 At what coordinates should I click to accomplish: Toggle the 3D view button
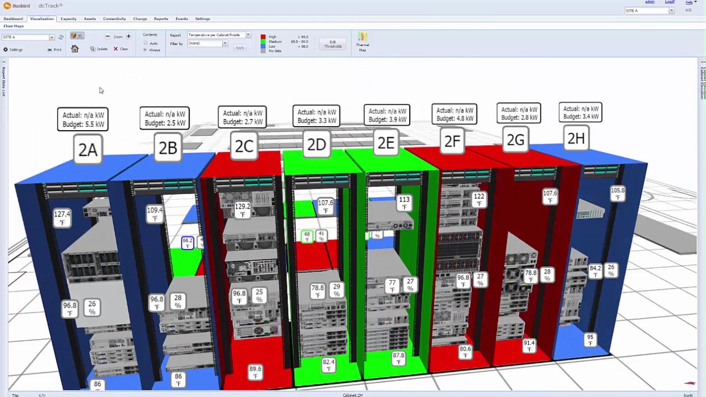coord(77,36)
